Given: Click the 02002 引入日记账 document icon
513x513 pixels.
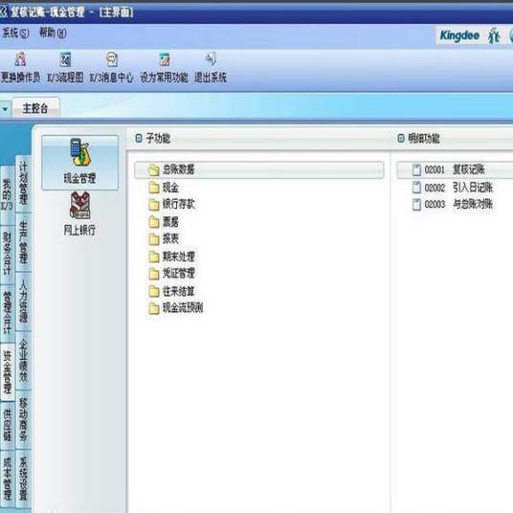Looking at the screenshot, I should click(x=416, y=188).
